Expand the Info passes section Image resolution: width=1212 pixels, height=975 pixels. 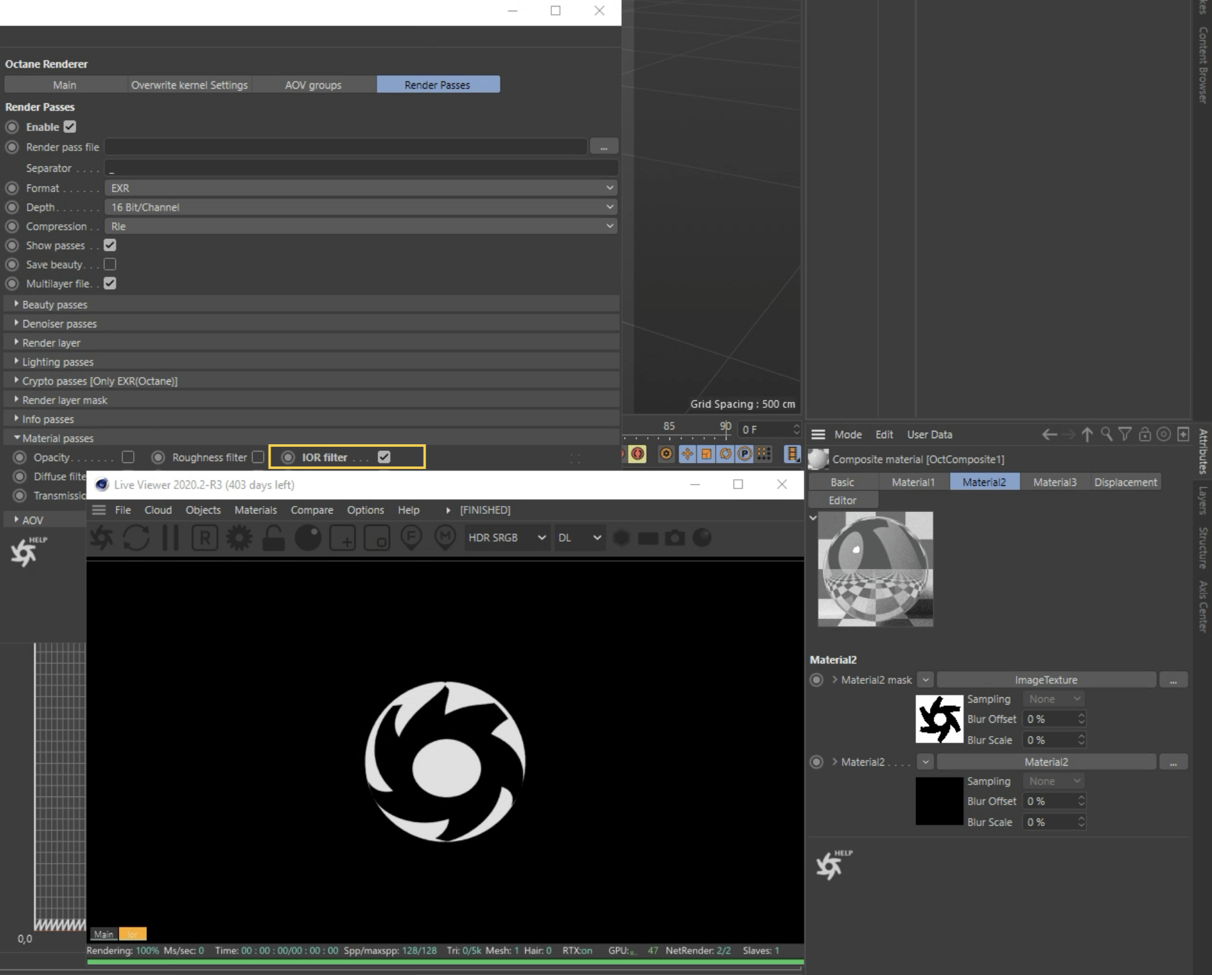coord(312,419)
